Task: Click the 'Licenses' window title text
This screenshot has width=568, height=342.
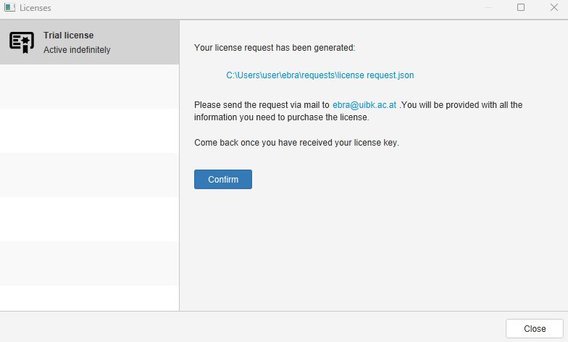Action: (35, 7)
